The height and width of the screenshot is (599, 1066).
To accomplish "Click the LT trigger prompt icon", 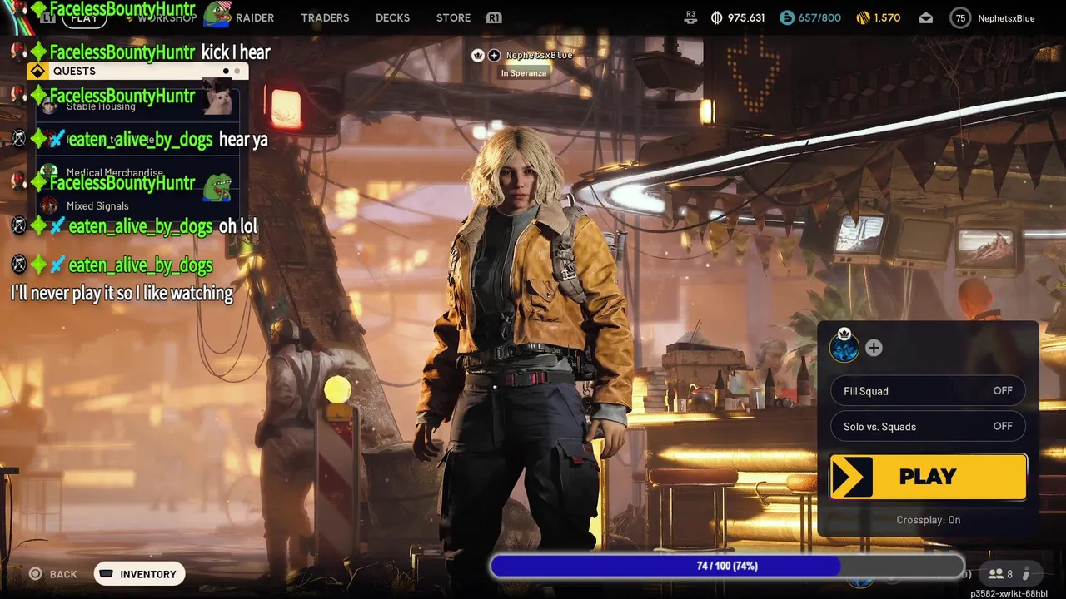I will [x=48, y=17].
